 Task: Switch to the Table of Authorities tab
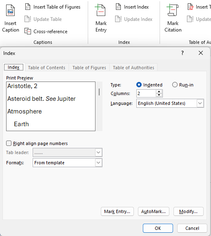133,68
